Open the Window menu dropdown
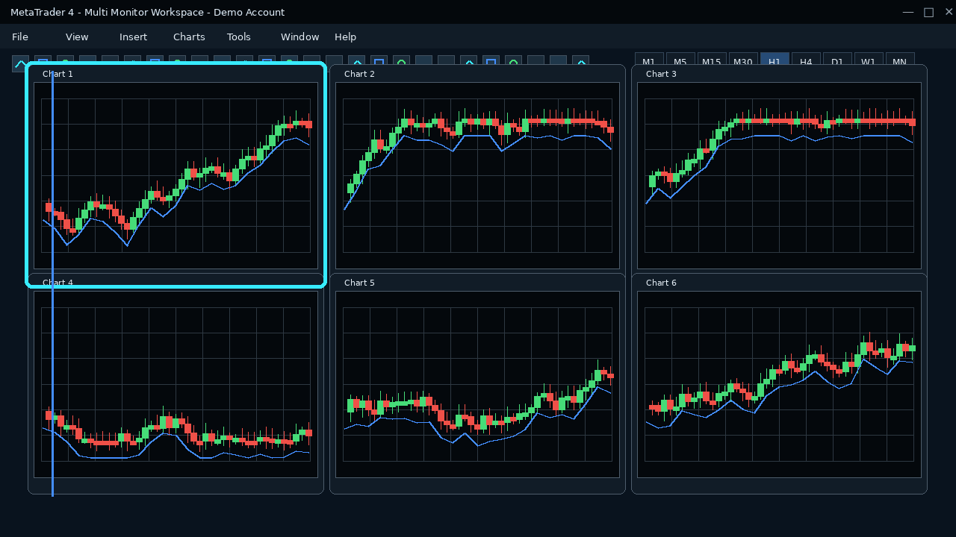Viewport: 956px width, 537px height. (299, 37)
